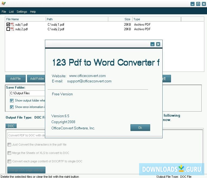Check the subj 2.pdf checkbox
The width and height of the screenshot is (207, 178).
pos(8,29)
